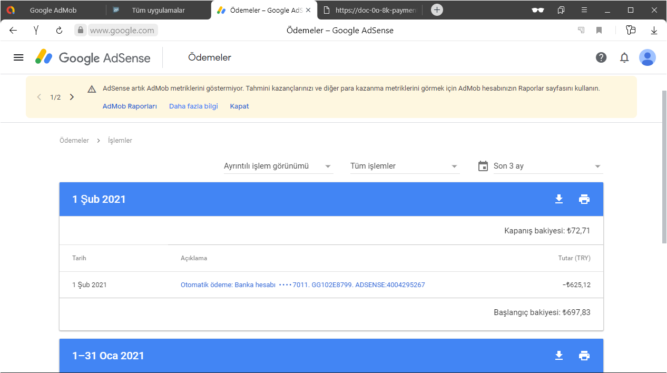Screen dimensions: 667x373
Task: Print the 1–31 Oca 2021 statement
Action: click(584, 356)
